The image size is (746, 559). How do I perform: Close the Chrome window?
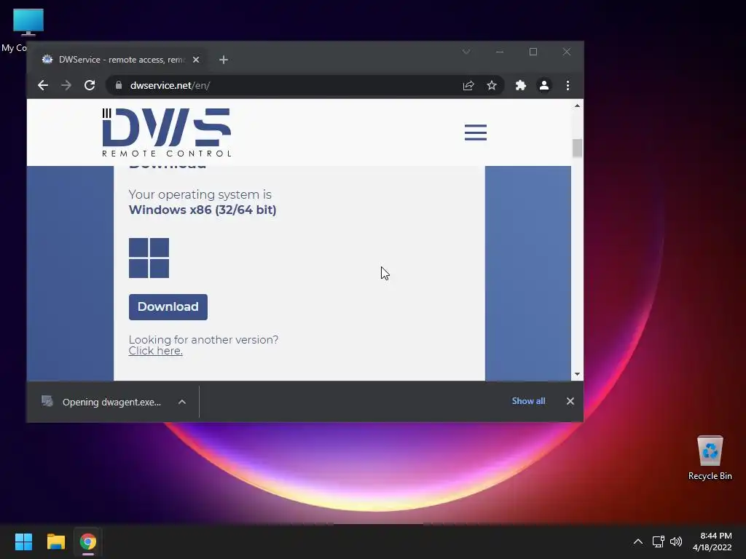(x=566, y=52)
